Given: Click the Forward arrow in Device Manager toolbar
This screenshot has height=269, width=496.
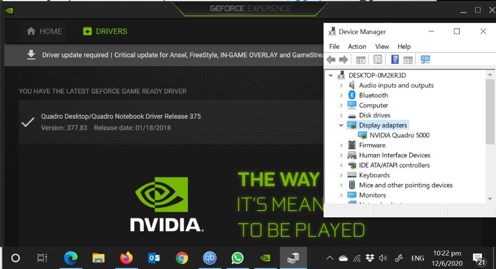Looking at the screenshot, I should click(x=343, y=59).
